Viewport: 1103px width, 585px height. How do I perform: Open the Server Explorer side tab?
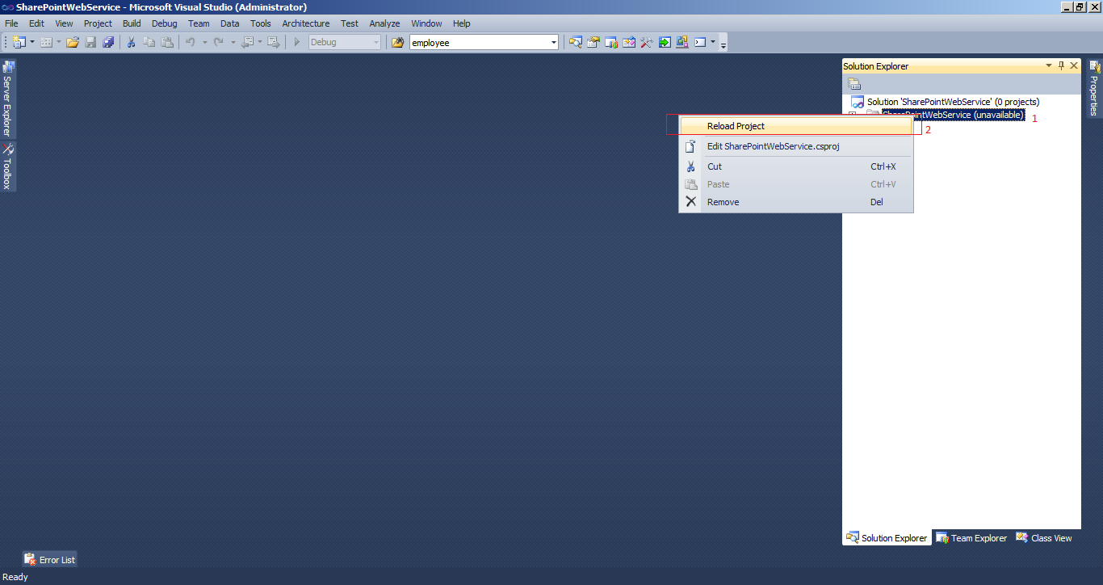[7, 99]
